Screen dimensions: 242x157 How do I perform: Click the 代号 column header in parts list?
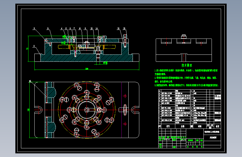tap(168, 126)
